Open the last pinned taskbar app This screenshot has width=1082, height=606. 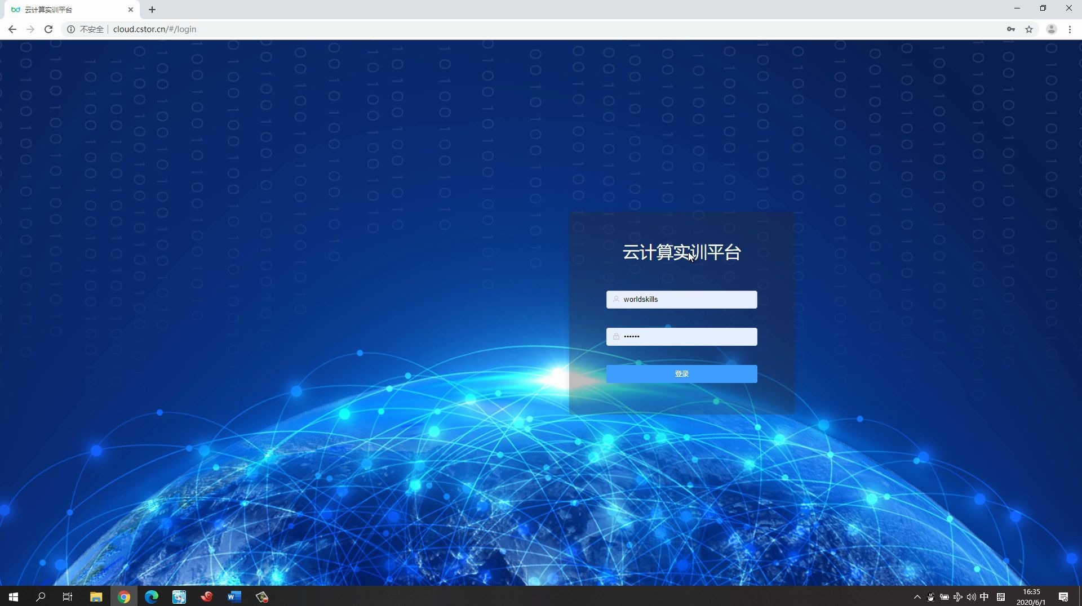pyautogui.click(x=261, y=596)
